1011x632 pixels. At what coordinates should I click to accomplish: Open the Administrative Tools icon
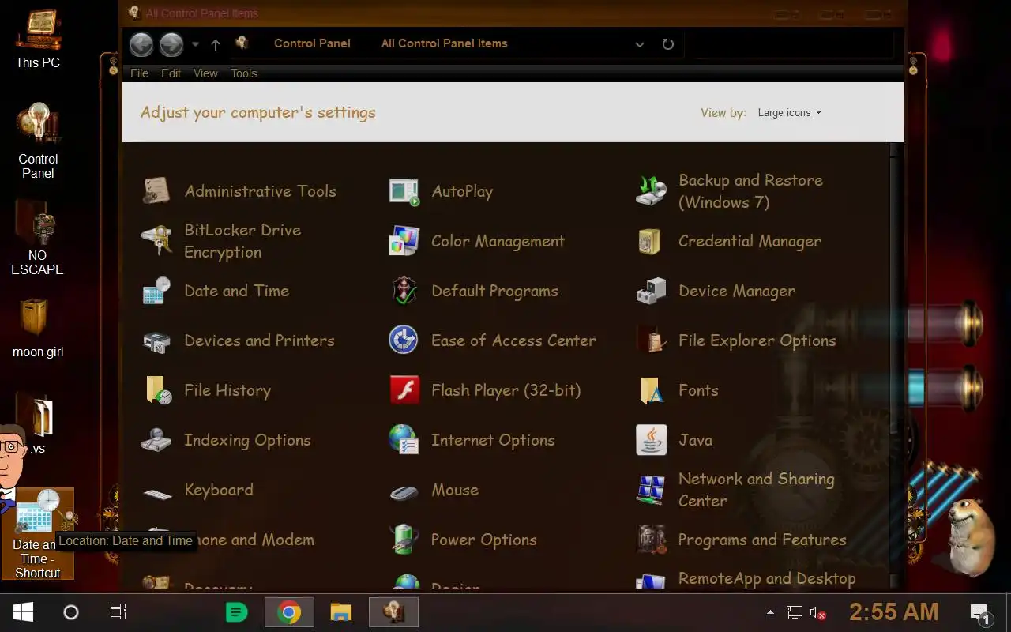156,191
